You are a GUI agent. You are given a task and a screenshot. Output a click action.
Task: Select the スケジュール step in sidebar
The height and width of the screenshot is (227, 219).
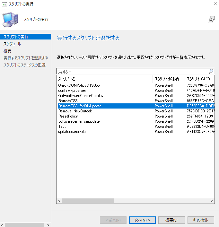tap(12, 44)
